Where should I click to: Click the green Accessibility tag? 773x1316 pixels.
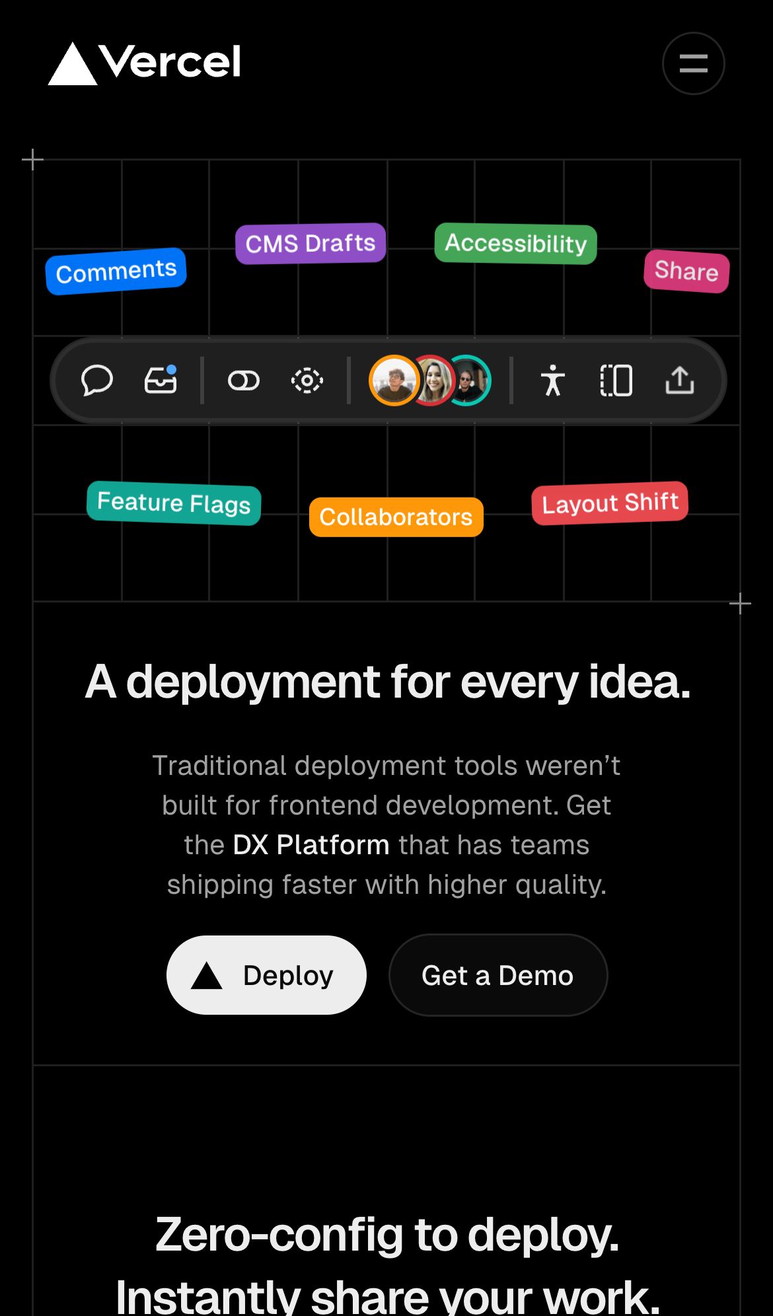[516, 244]
